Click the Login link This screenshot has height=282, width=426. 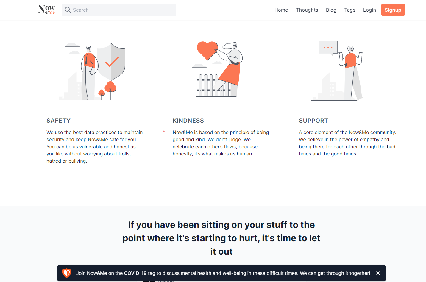[x=369, y=10]
